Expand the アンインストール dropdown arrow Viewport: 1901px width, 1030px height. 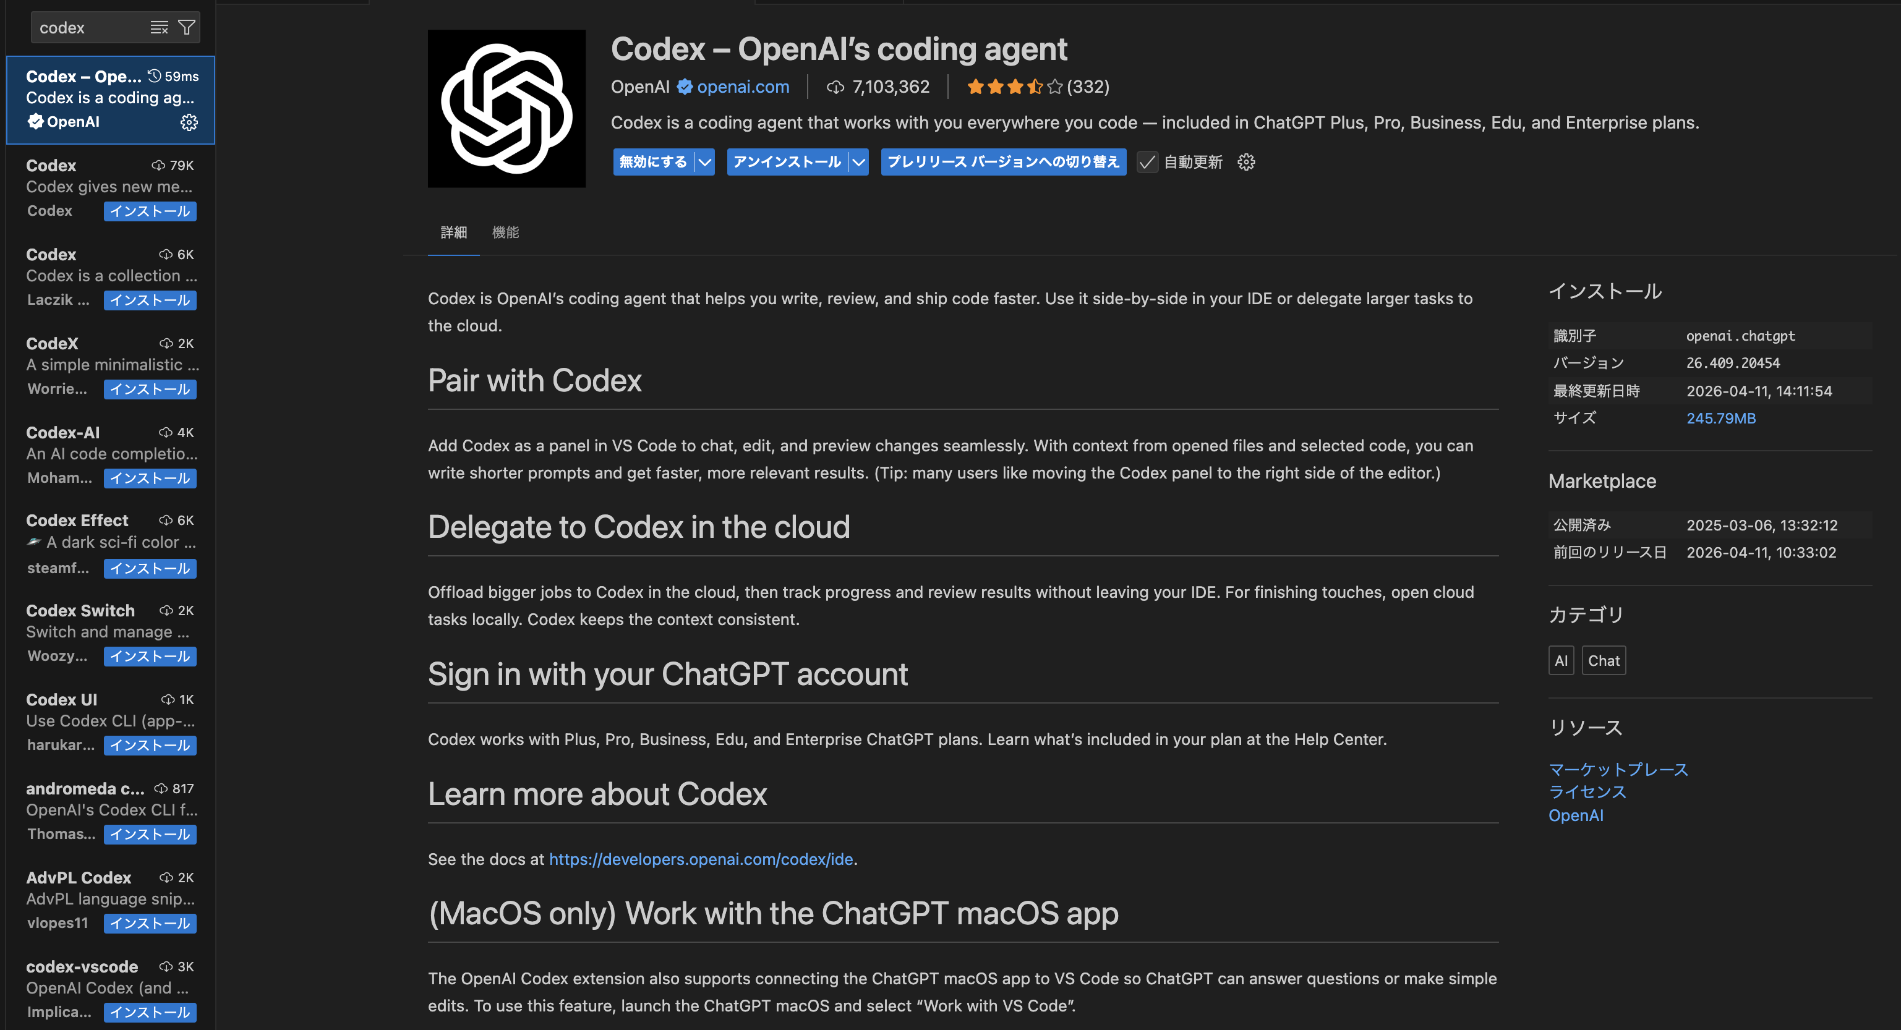point(858,163)
